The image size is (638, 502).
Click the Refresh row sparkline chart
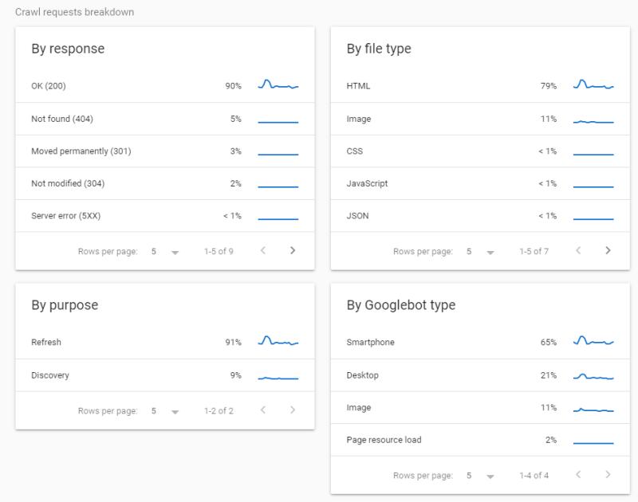[x=278, y=342]
